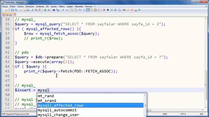Open the Ayarlar menu

tap(54, 6)
